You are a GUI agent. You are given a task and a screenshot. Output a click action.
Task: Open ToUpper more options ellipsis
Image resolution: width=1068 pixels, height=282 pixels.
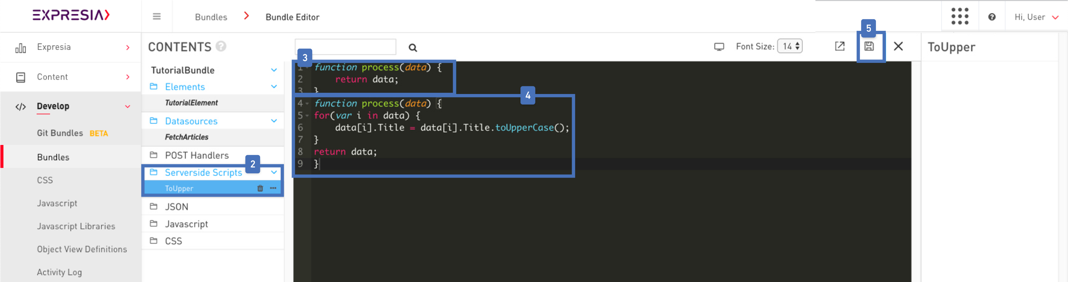pos(273,188)
